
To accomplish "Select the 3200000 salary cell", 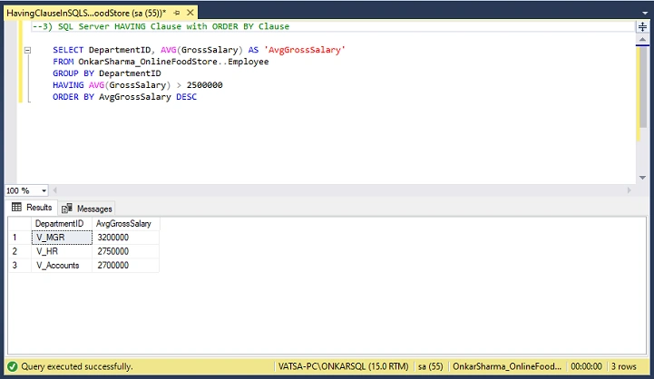I will point(125,238).
